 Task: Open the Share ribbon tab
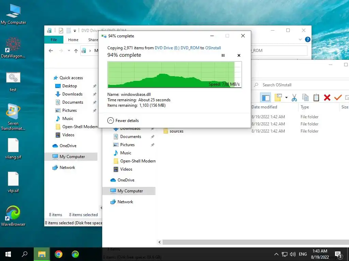tap(93, 40)
